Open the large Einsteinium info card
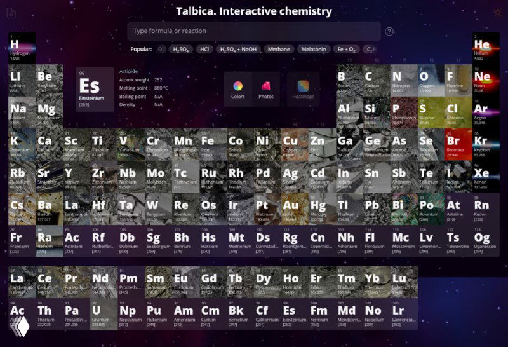 [x=95, y=89]
